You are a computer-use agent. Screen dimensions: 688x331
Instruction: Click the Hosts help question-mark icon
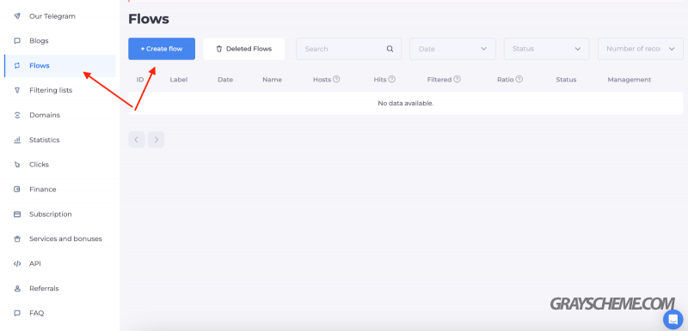pyautogui.click(x=336, y=79)
